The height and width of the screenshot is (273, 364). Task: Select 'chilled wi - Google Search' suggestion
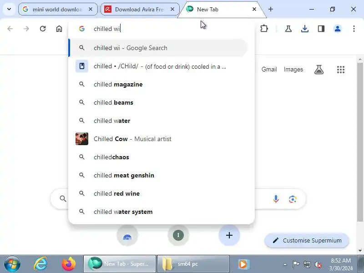click(x=158, y=48)
